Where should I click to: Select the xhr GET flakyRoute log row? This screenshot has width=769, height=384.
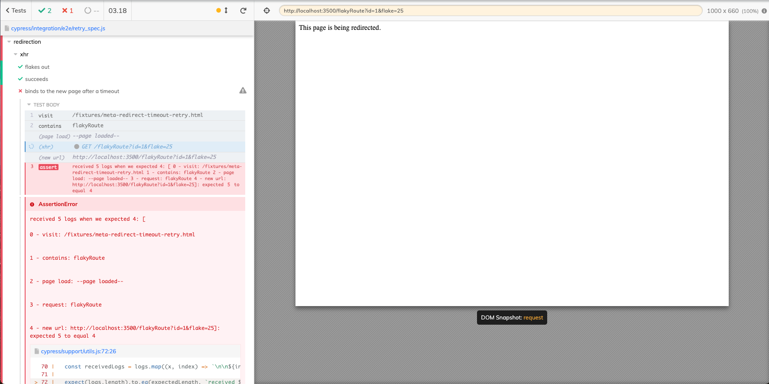pos(135,146)
